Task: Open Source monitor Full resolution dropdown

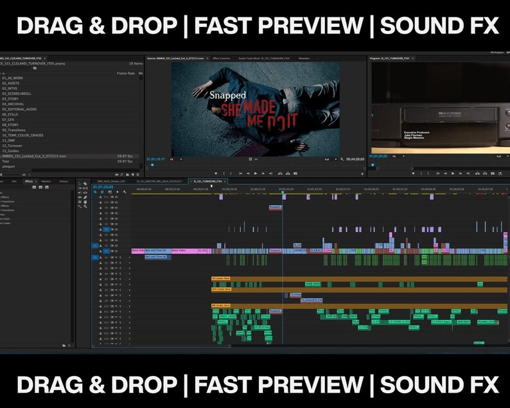Action: 330,159
